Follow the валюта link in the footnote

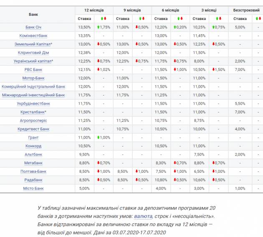pyautogui.click(x=143, y=216)
